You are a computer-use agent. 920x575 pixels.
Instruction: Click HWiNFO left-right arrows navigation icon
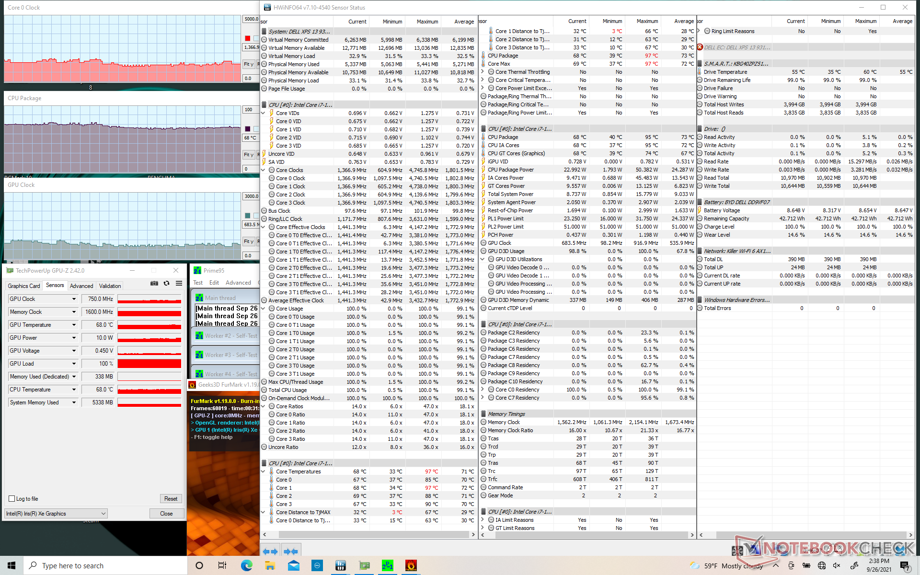point(270,552)
